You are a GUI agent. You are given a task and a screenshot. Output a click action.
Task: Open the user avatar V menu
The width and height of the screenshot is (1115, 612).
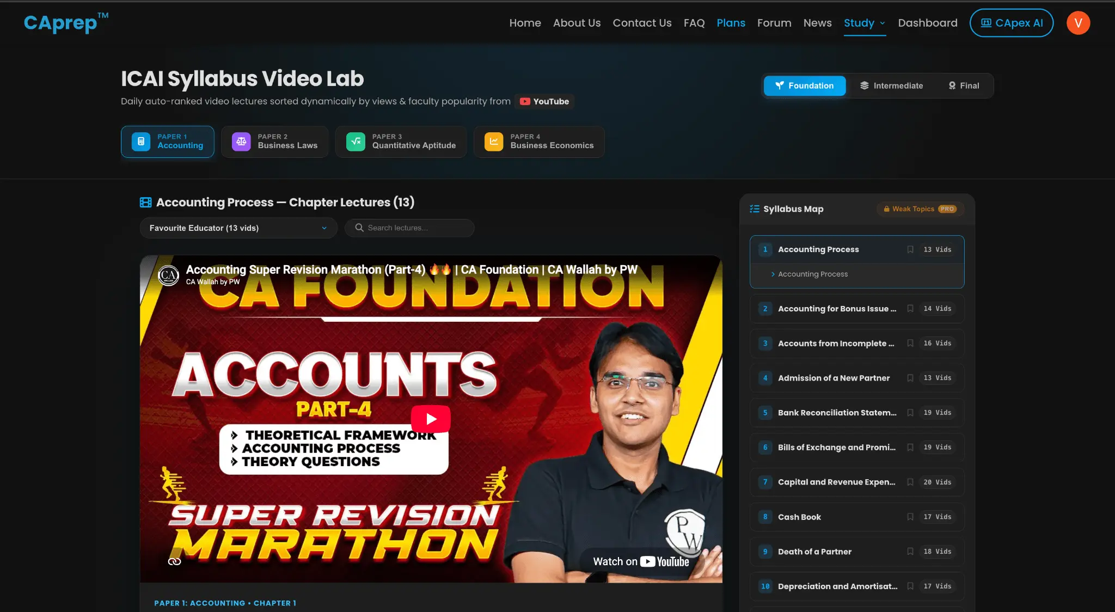[1078, 23]
